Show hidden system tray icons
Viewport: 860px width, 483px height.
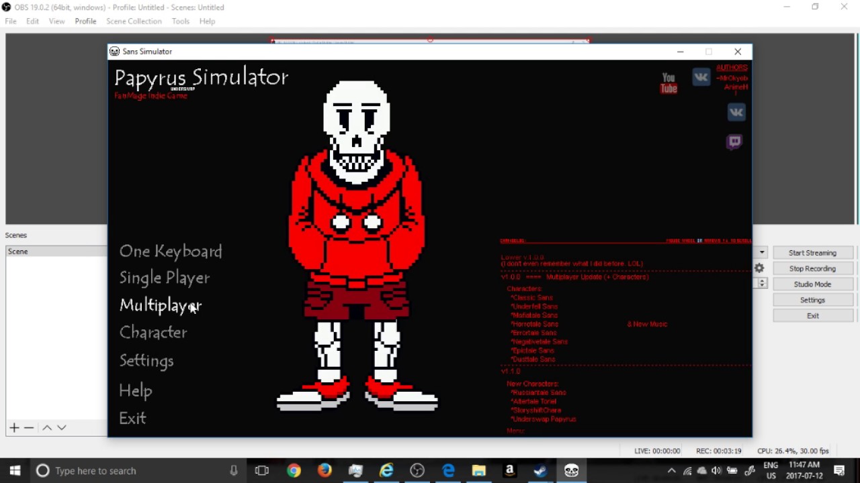671,471
